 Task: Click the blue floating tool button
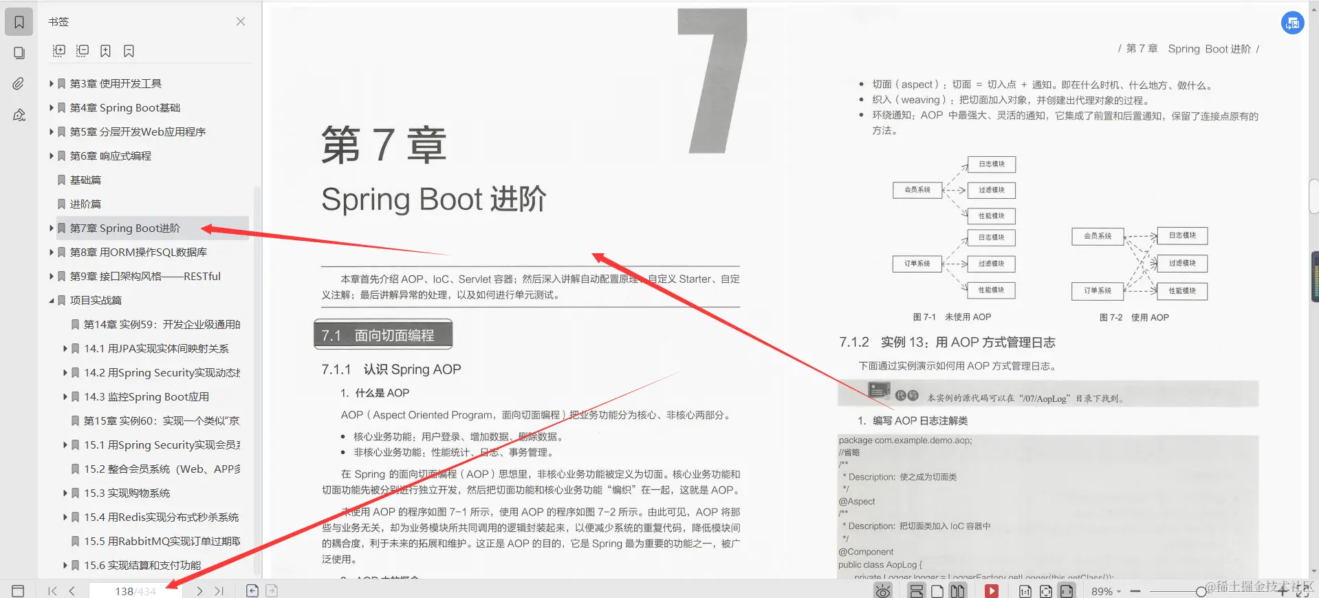tap(1293, 23)
